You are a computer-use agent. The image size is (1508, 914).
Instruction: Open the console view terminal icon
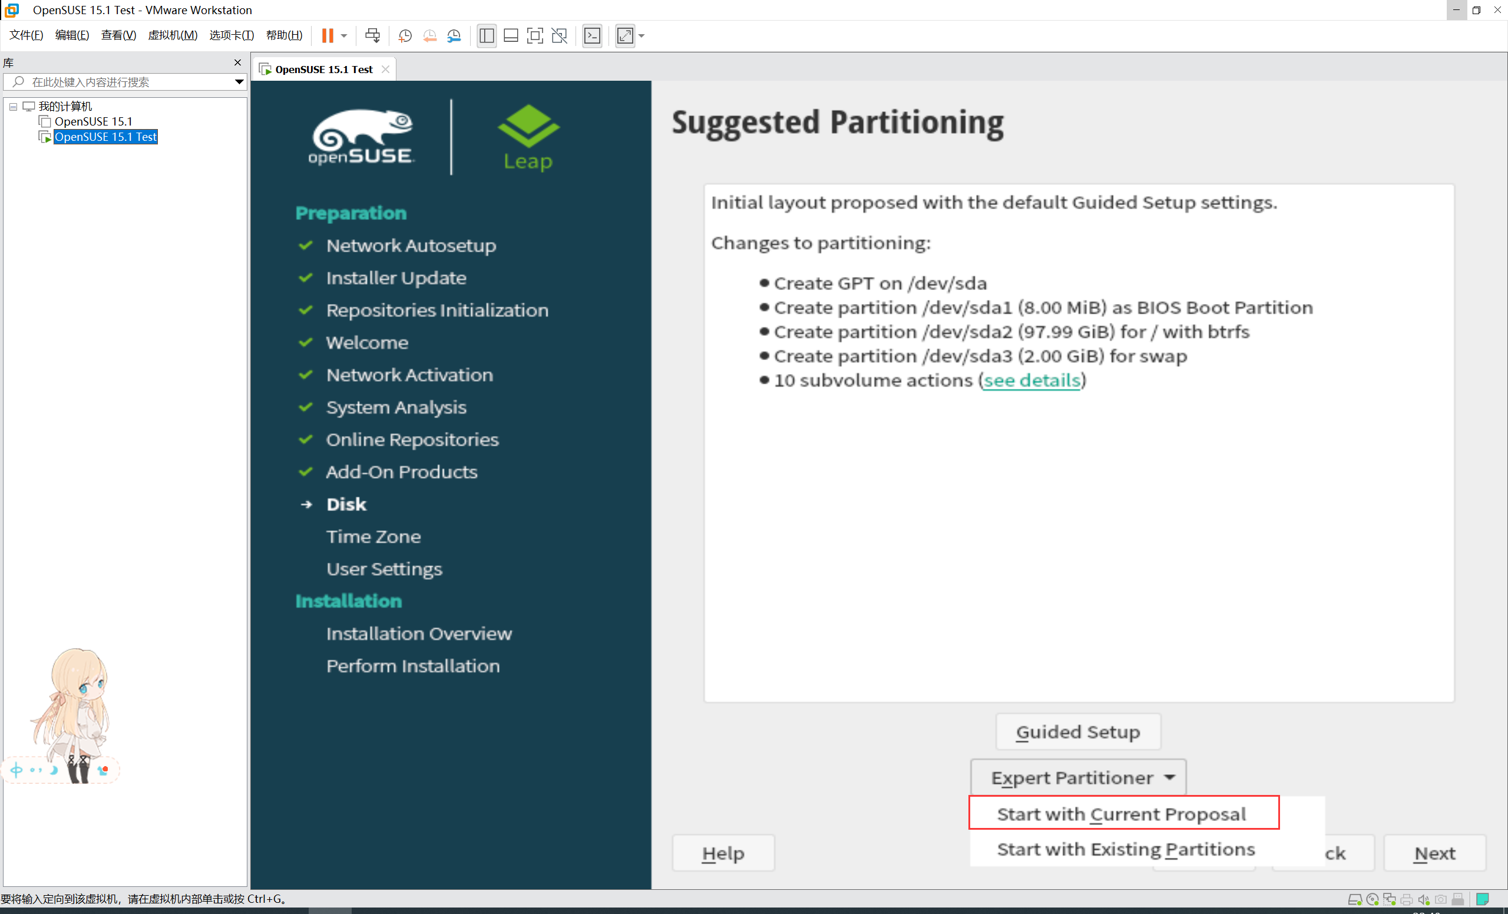click(592, 35)
